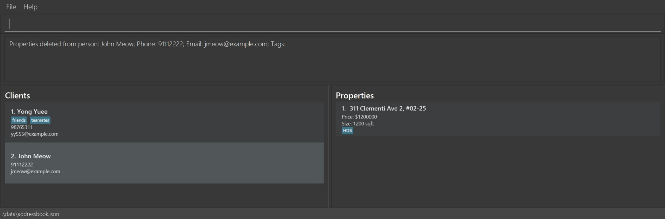Click the Clients panel heading
This screenshot has width=665, height=219.
pos(17,95)
